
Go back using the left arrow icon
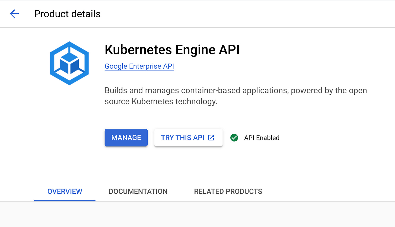[x=14, y=14]
